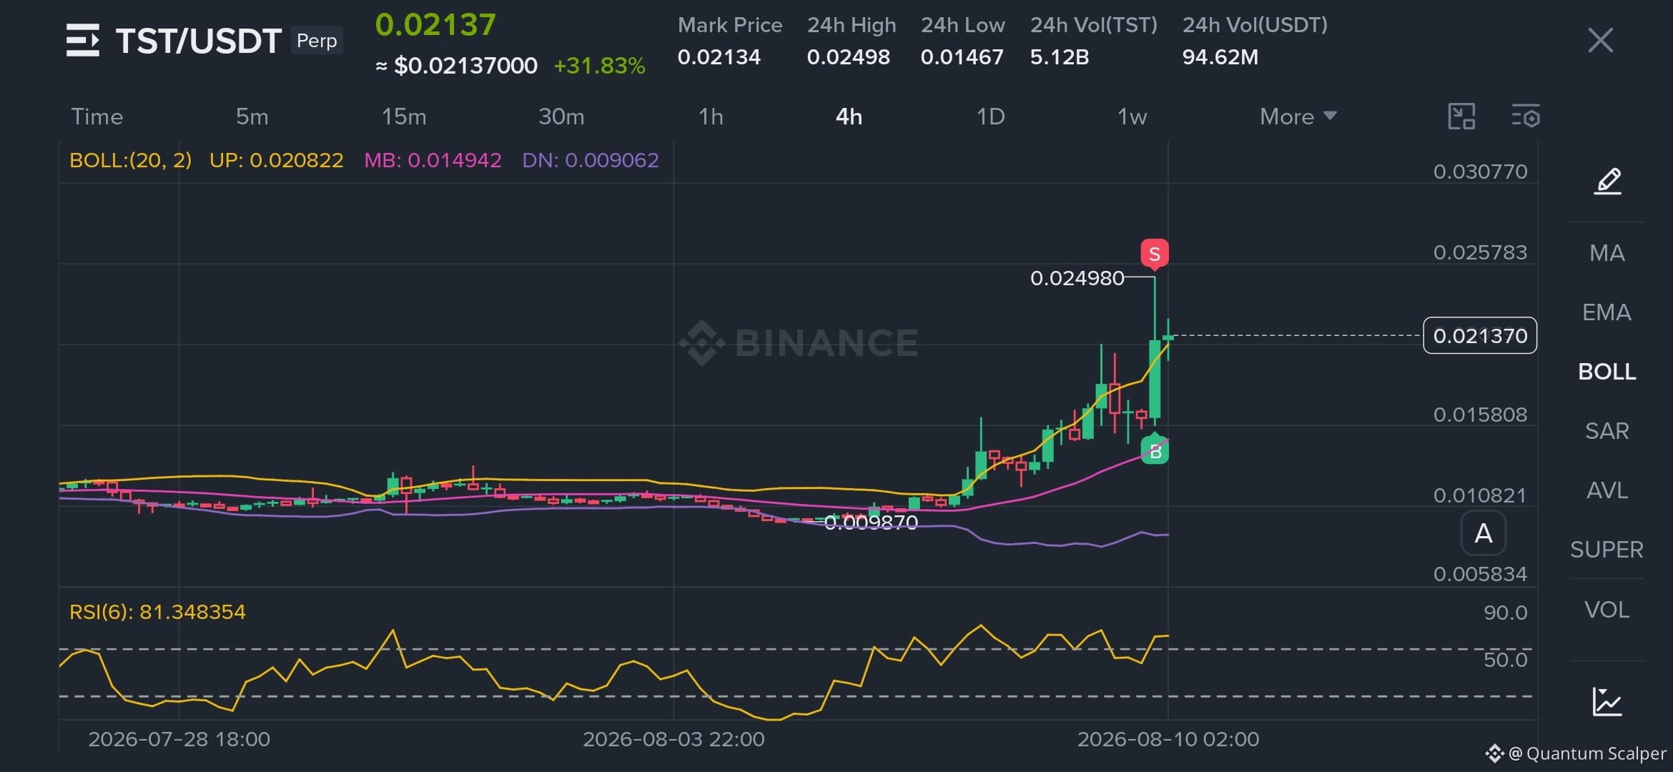Image resolution: width=1673 pixels, height=772 pixels.
Task: Tap the 0.010821 price axis label
Action: pos(1480,495)
